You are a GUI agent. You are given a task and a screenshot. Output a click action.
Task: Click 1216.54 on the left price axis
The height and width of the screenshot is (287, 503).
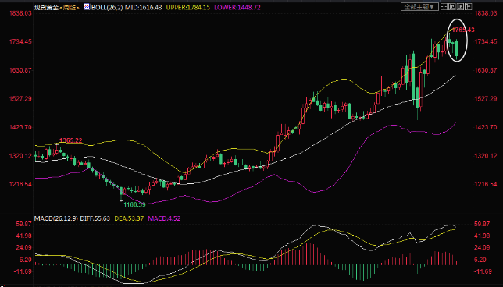point(20,184)
